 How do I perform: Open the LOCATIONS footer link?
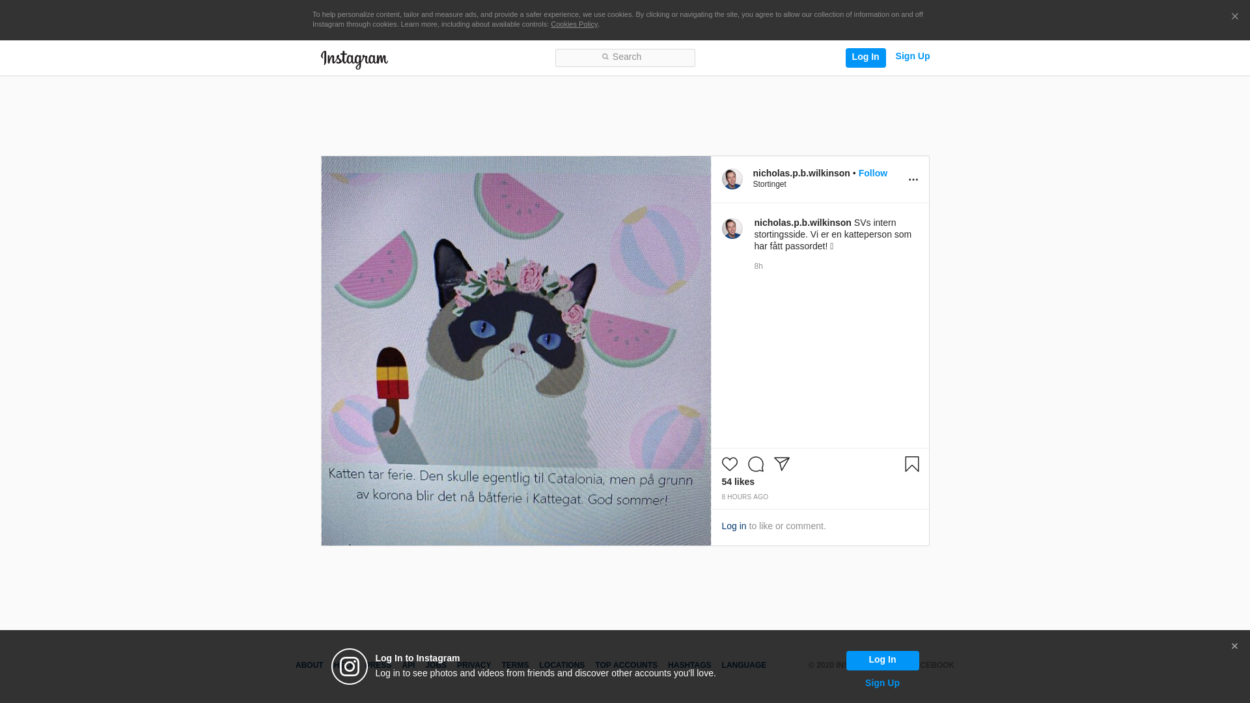click(562, 665)
